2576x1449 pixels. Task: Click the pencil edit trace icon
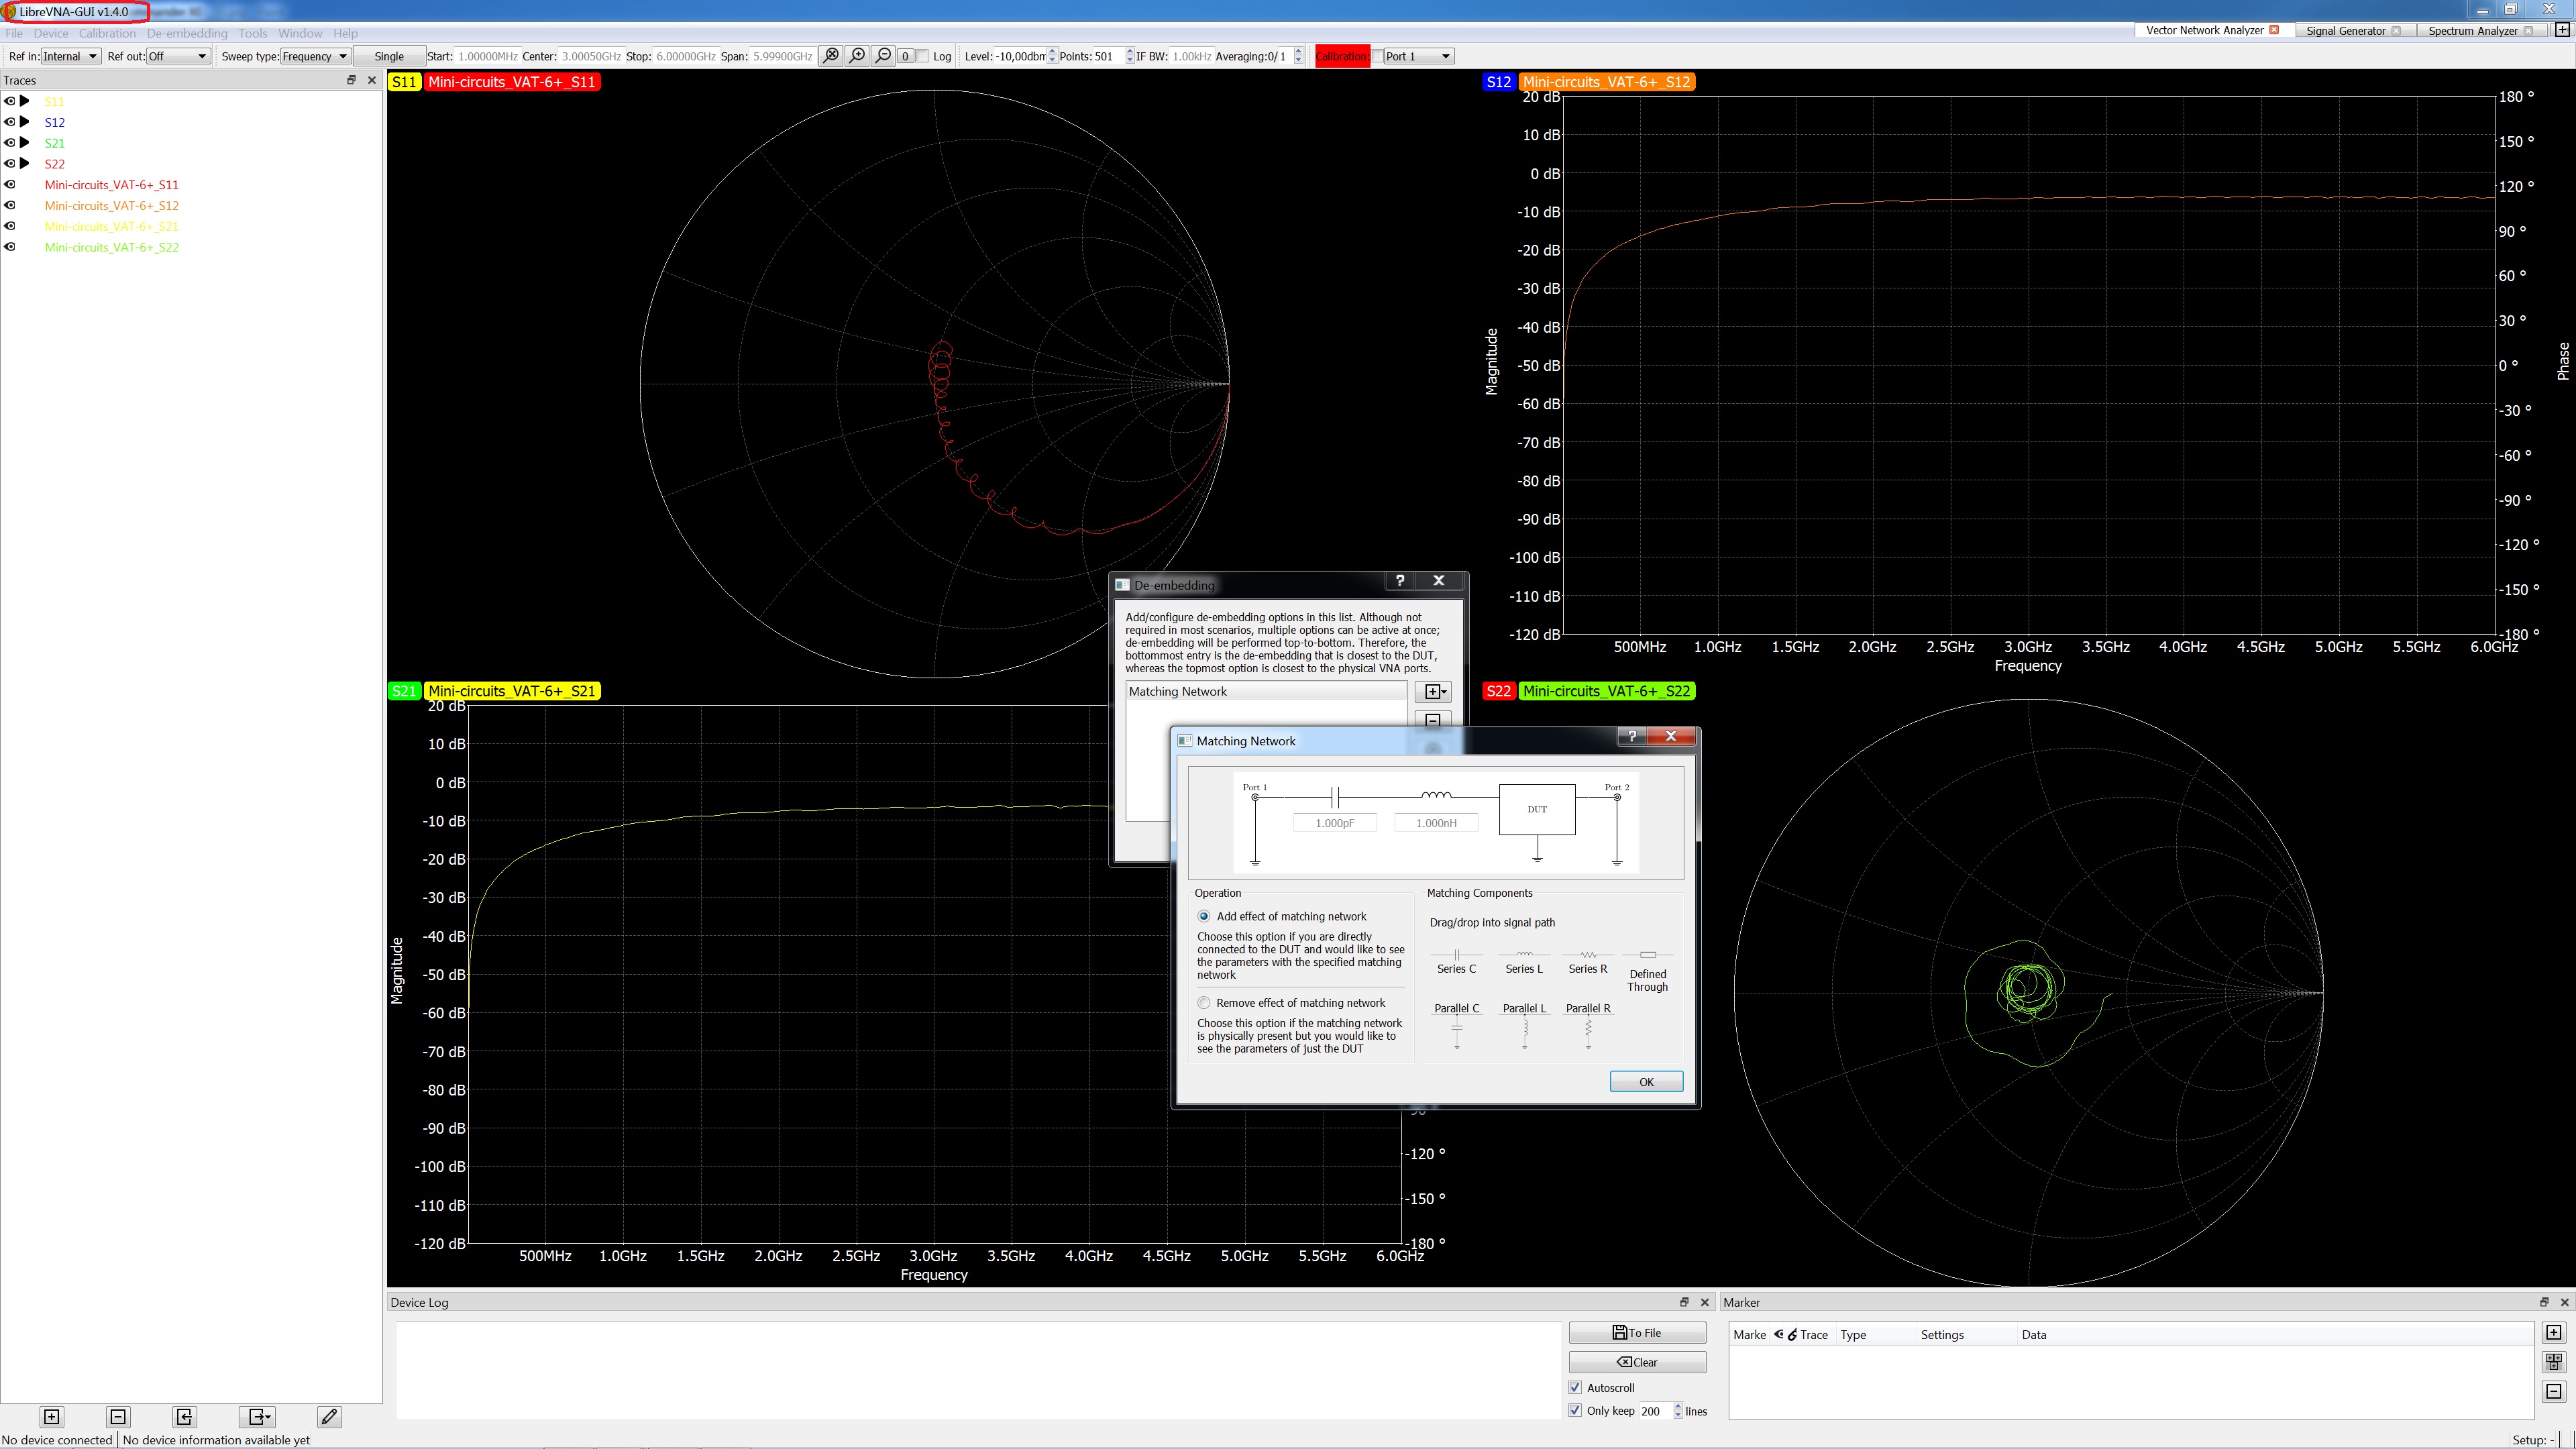tap(329, 1416)
